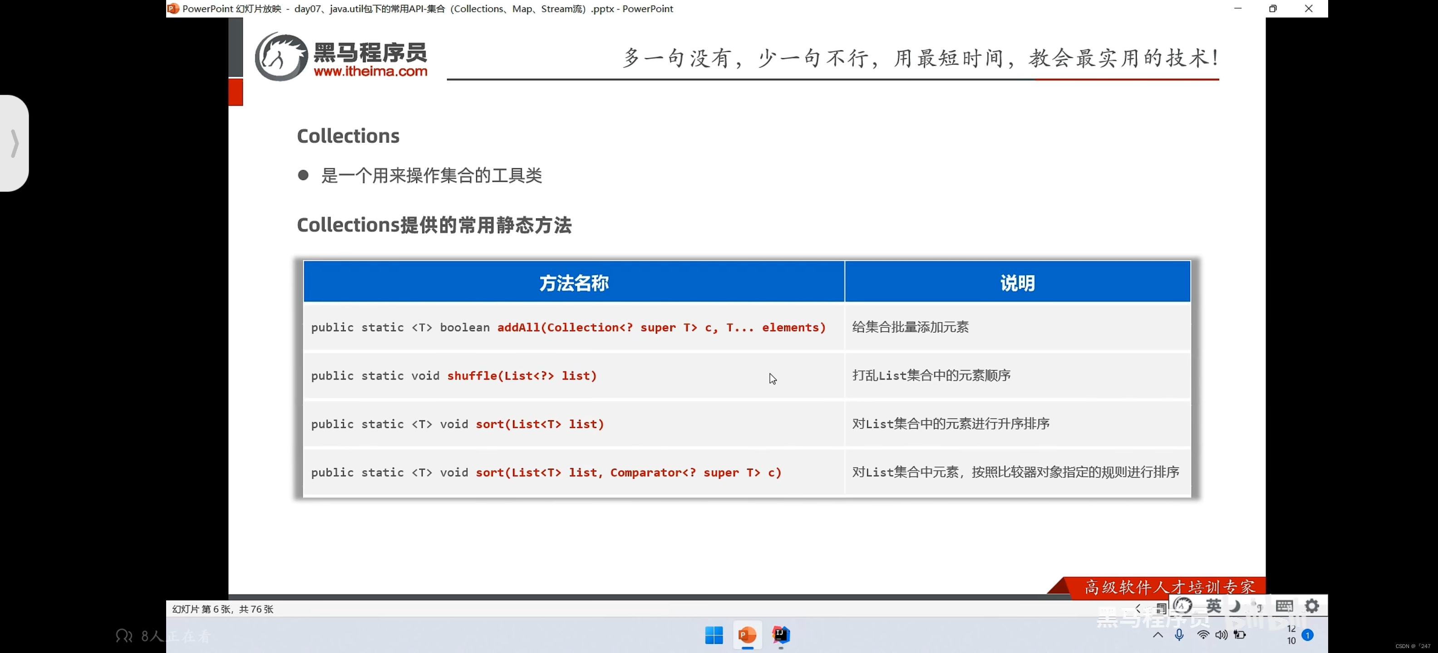
Task: Click the www.itheima.com link
Action: coord(371,71)
